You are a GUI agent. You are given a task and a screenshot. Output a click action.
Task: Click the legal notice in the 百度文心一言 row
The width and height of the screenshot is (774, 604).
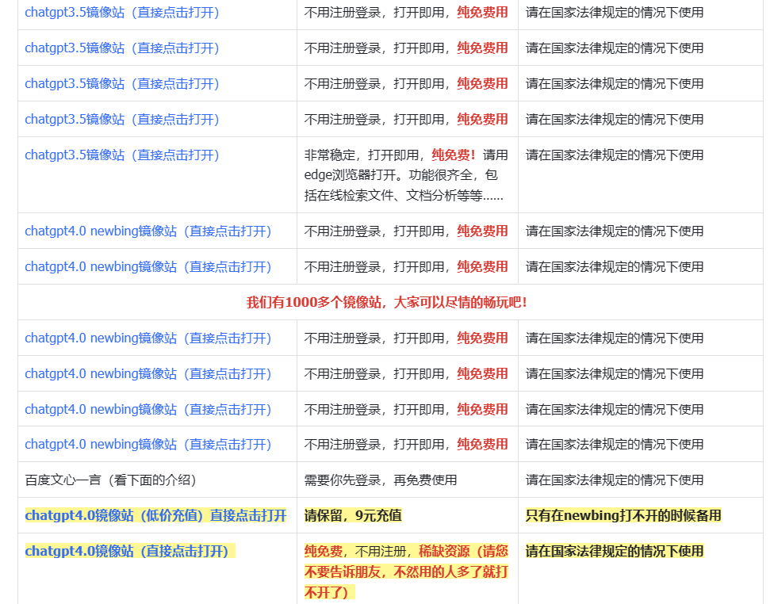[615, 480]
